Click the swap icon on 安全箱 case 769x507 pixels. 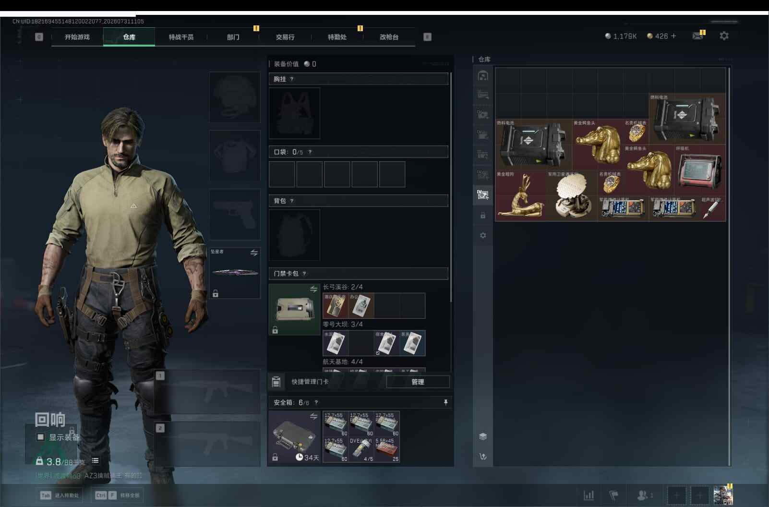tap(313, 416)
